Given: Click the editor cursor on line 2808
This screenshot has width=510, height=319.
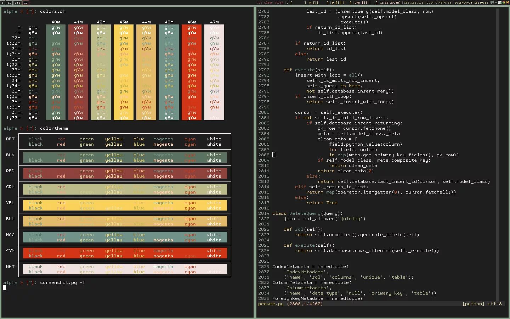Looking at the screenshot, I should (x=274, y=155).
